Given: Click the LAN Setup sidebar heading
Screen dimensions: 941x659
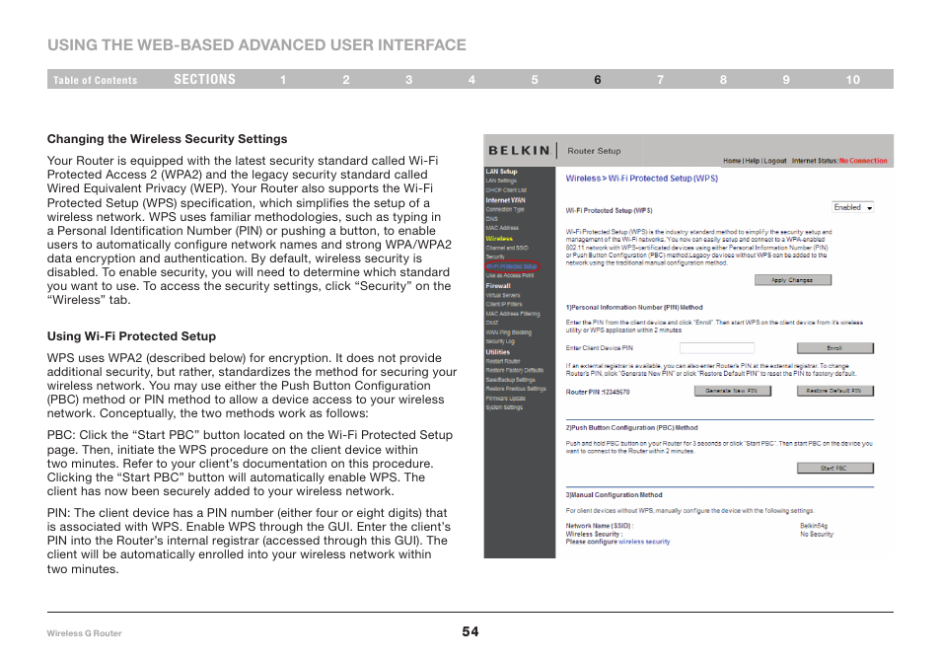Looking at the screenshot, I should [502, 172].
